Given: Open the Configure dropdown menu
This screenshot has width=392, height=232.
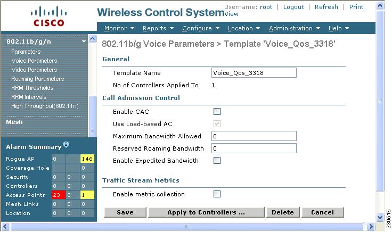Looking at the screenshot, I should 201,28.
